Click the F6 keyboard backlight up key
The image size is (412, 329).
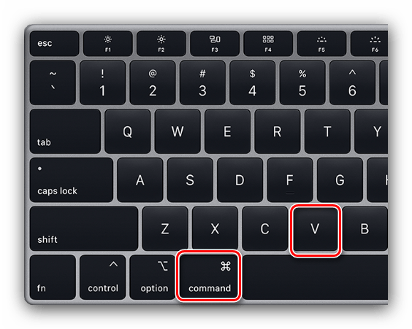tap(369, 43)
